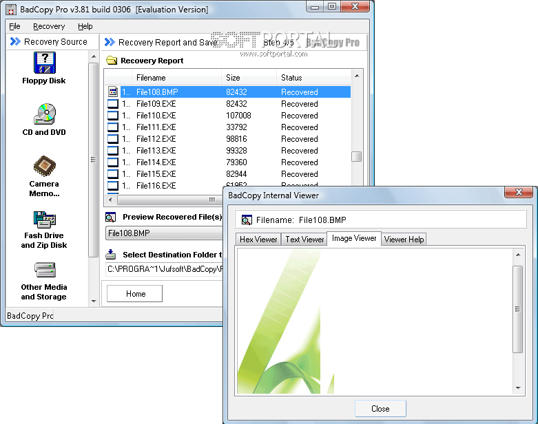Viewport: 538px width, 424px height.
Task: Click the icon beside File114.EXE
Action: (113, 162)
